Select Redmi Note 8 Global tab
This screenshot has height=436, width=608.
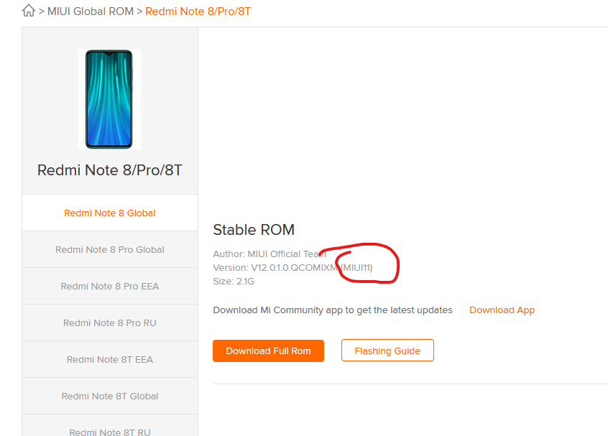[x=110, y=213]
